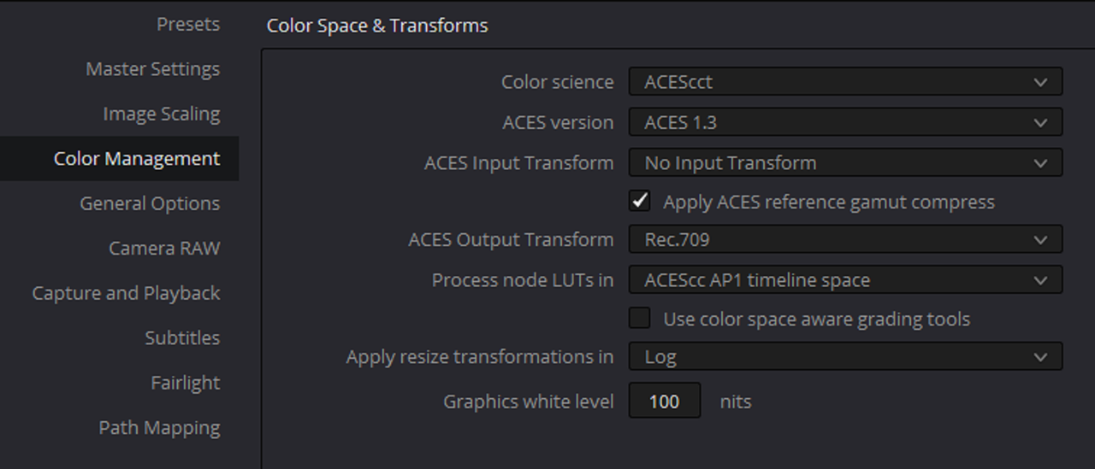Open the Color science dropdown

click(x=845, y=82)
